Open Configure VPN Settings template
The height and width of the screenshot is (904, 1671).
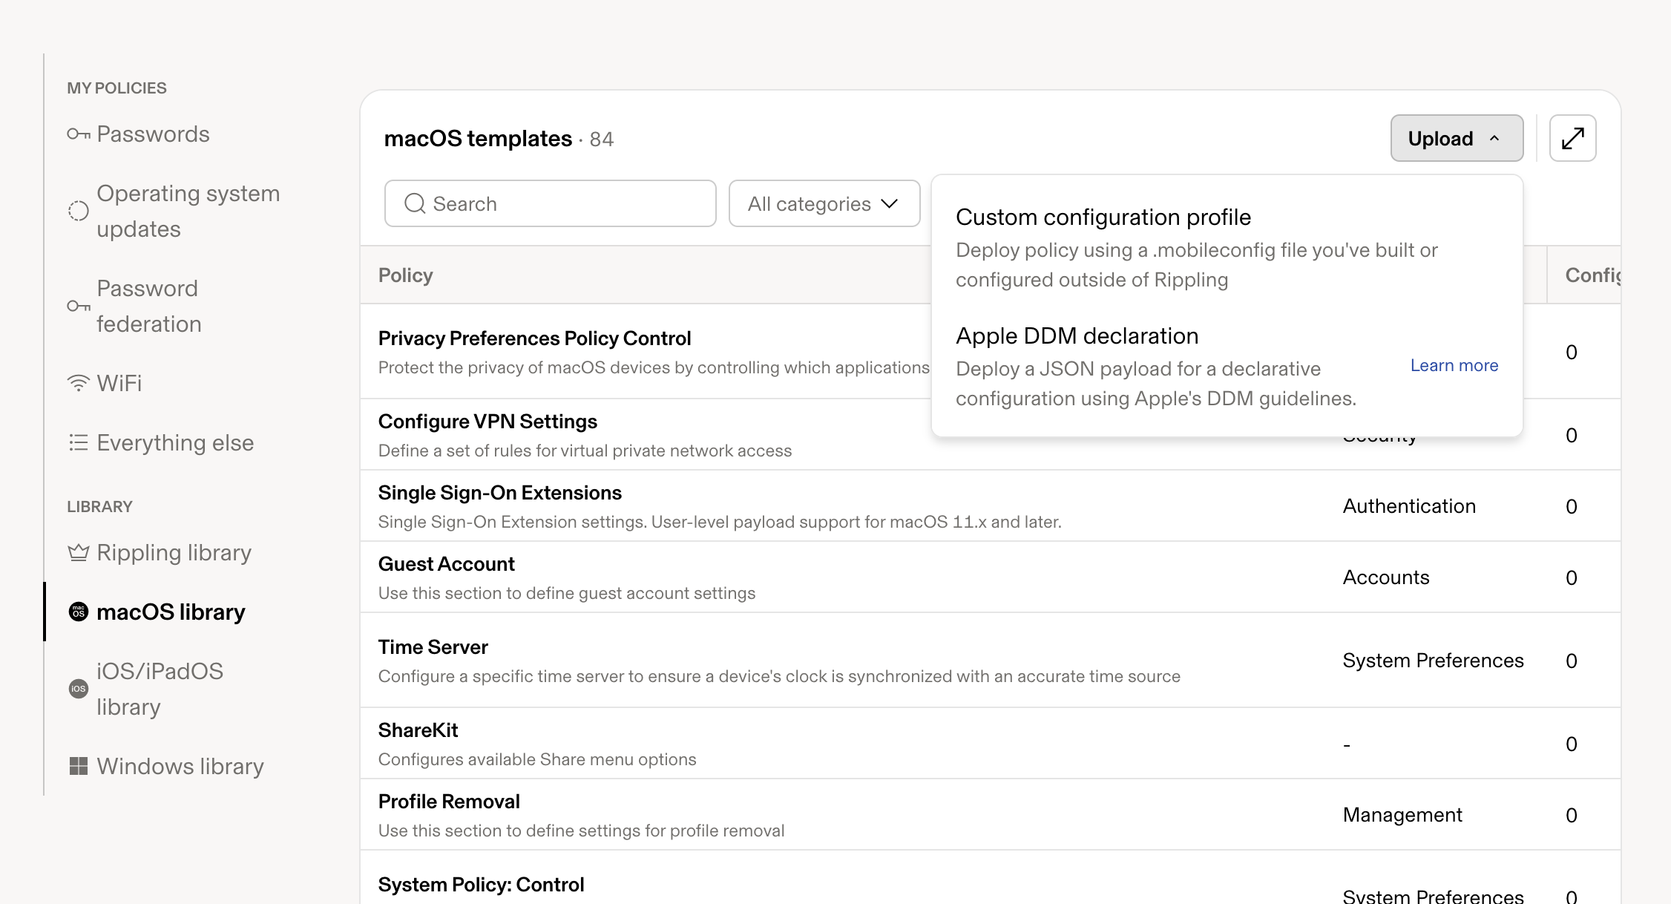tap(487, 422)
